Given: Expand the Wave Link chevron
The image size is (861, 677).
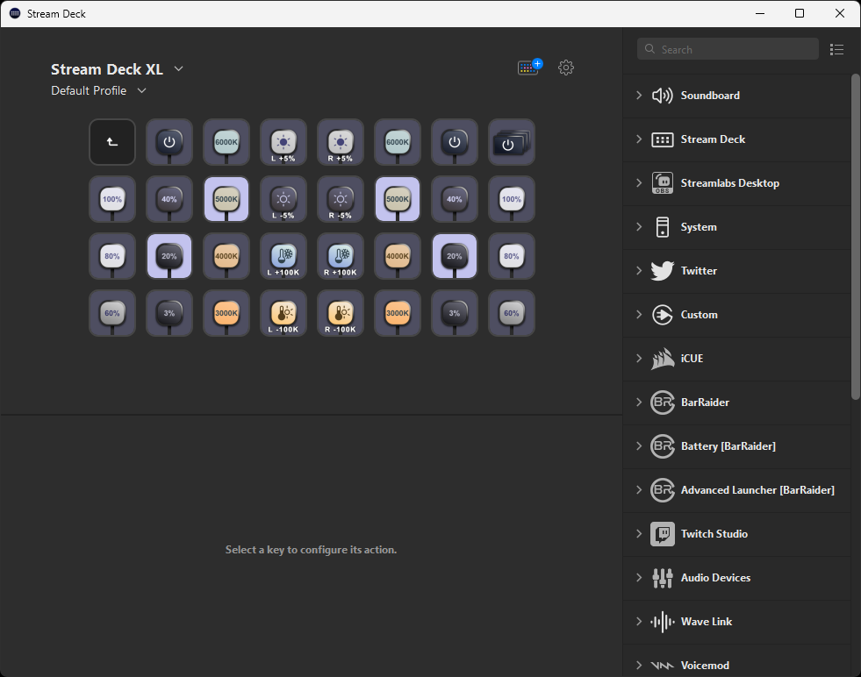Looking at the screenshot, I should pos(639,622).
